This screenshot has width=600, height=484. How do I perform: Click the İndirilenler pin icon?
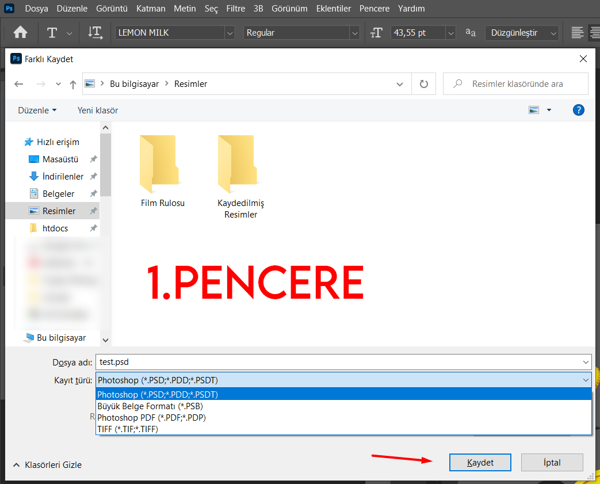click(93, 176)
